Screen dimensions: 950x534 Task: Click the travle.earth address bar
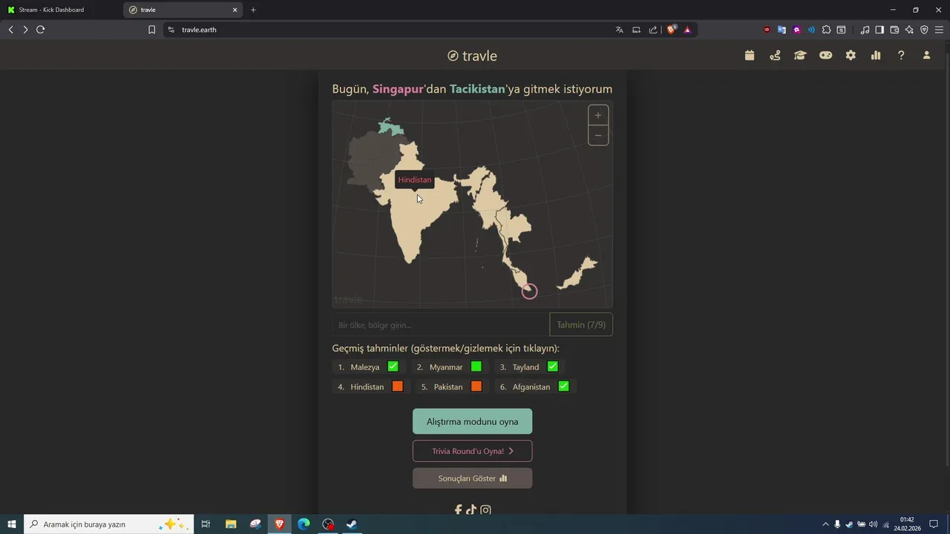(x=386, y=30)
